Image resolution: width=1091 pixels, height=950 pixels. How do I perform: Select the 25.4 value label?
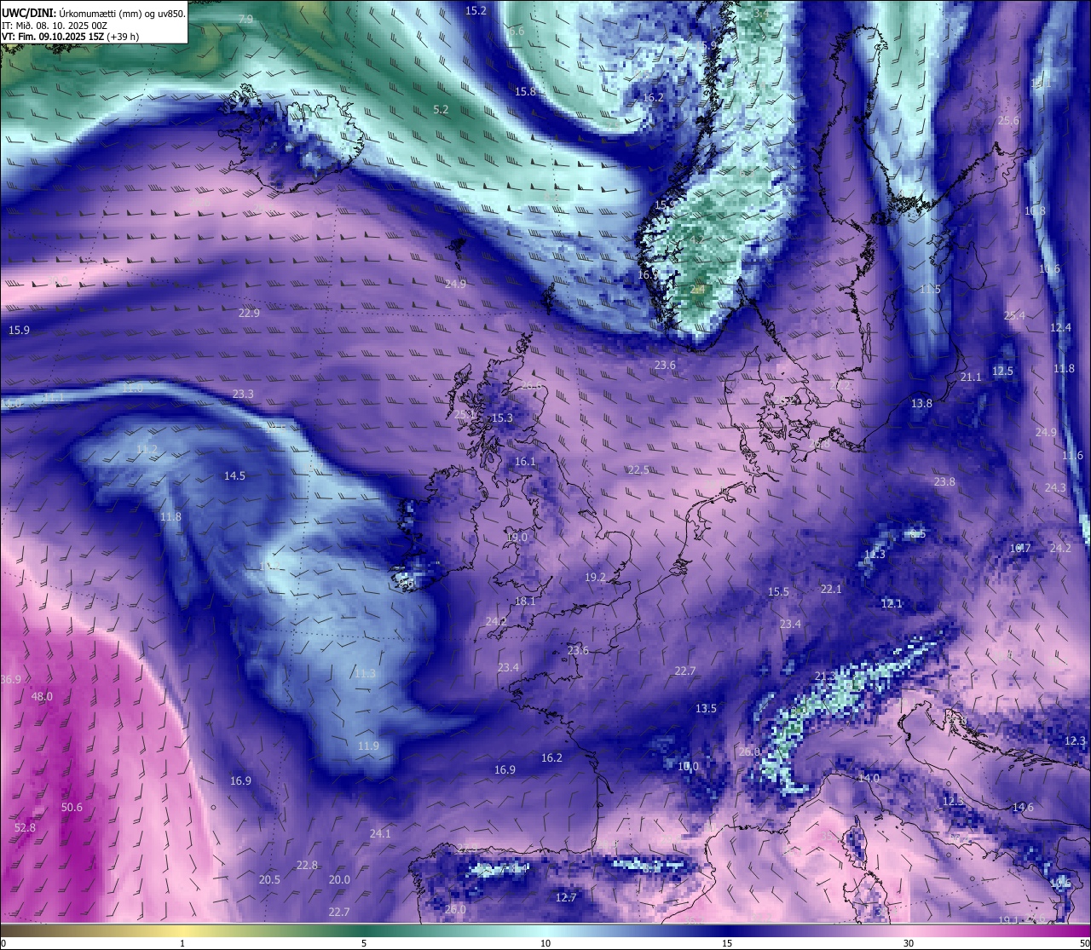coord(1014,315)
